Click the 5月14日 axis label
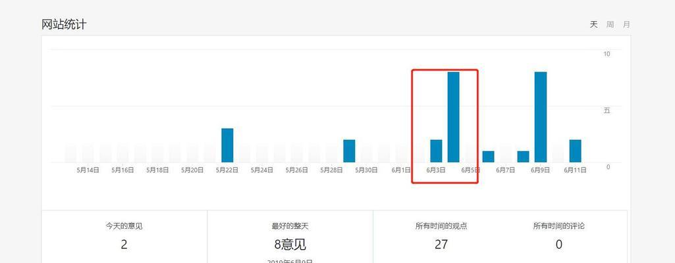675x263 pixels. [x=88, y=170]
